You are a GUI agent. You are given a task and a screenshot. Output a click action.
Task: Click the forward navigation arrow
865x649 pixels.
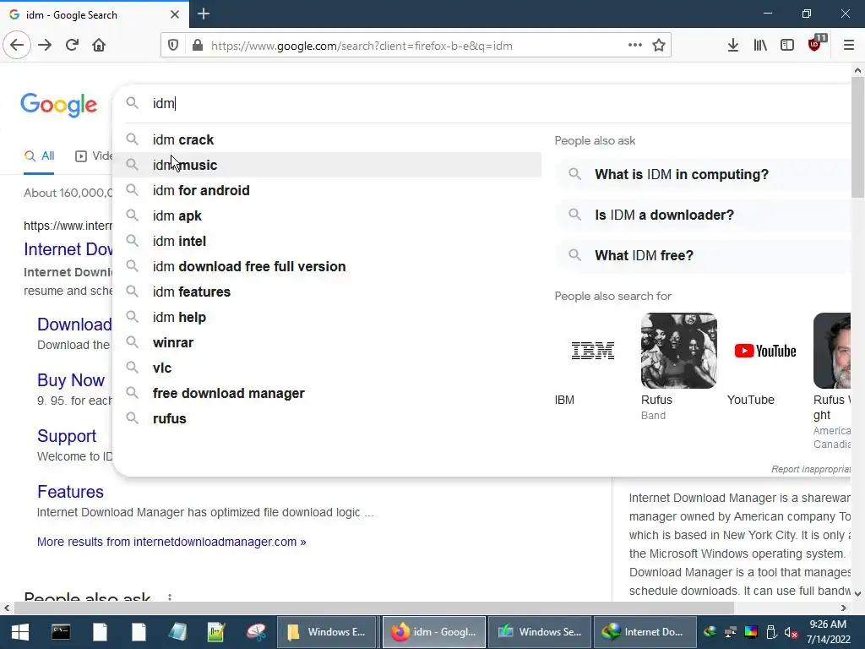[x=45, y=46]
